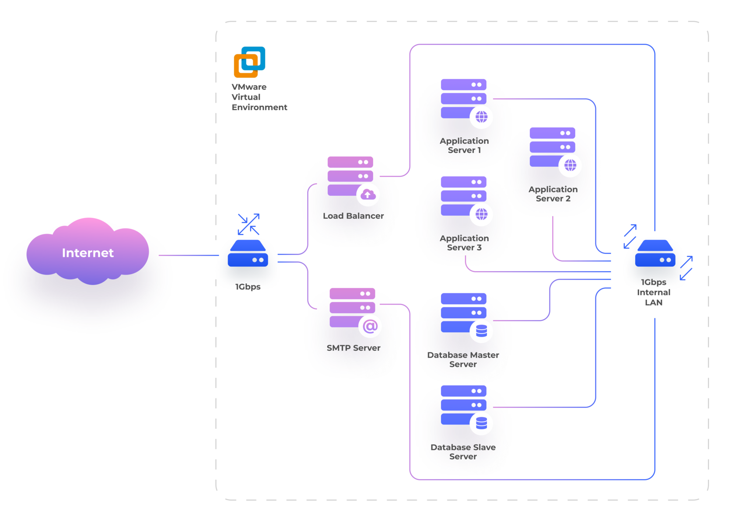Click the cloud upload badge on Load Balancer
The image size is (735, 522).
(368, 194)
